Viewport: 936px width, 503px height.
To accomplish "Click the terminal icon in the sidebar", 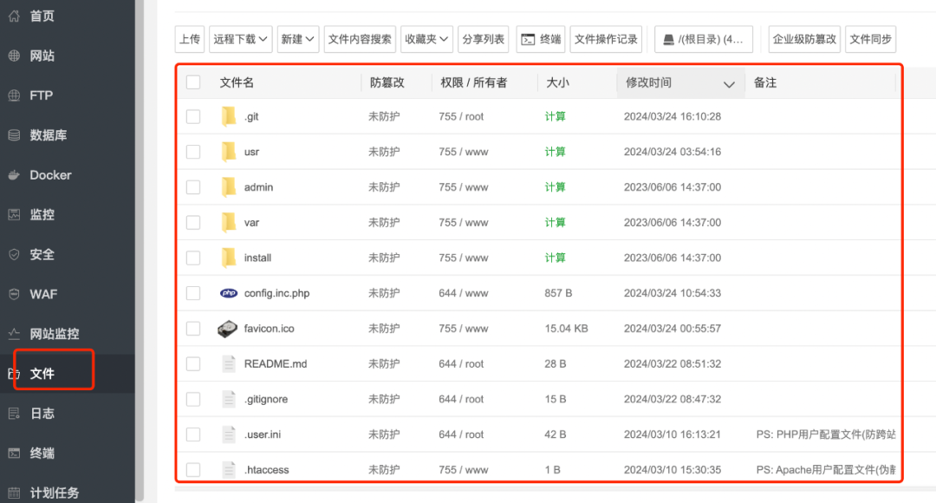I will coord(15,453).
